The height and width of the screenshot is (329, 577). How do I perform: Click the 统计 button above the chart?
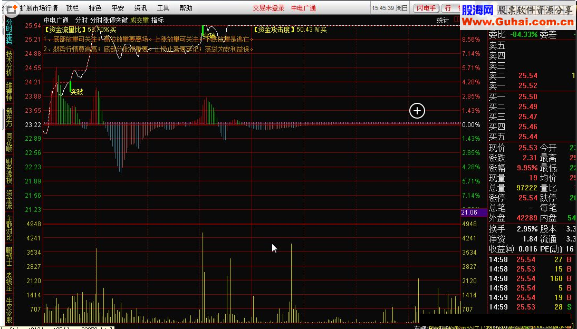pyautogui.click(x=443, y=20)
